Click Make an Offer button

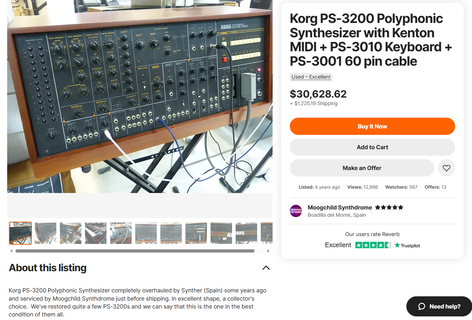(x=362, y=168)
